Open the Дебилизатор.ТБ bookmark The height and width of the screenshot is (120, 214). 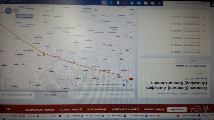[74, 116]
